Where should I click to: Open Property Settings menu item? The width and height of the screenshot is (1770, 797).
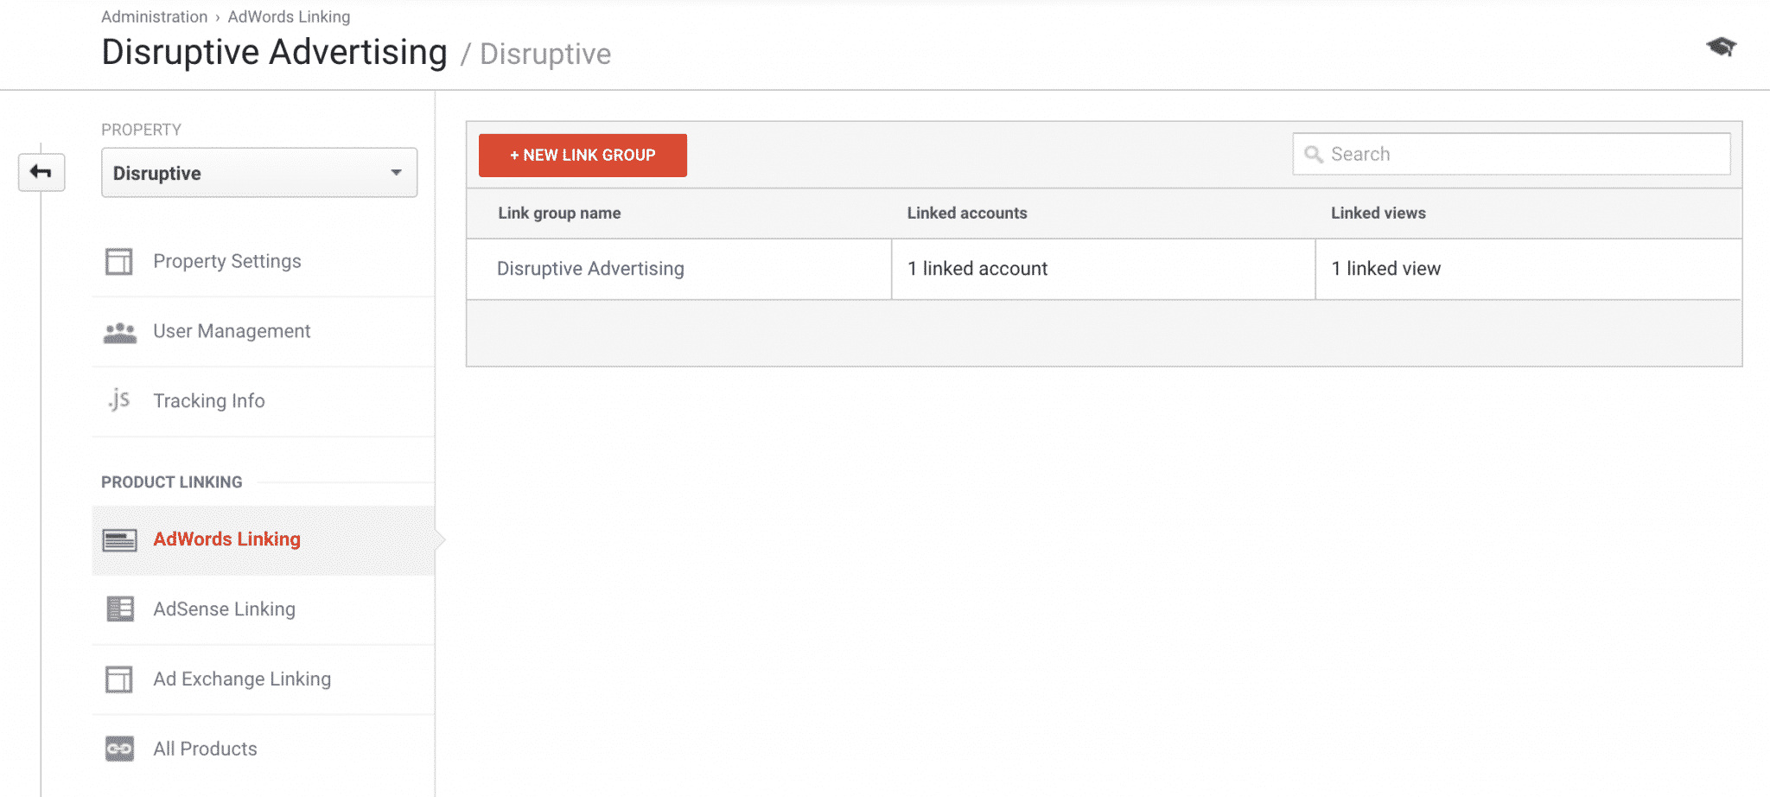point(263,261)
